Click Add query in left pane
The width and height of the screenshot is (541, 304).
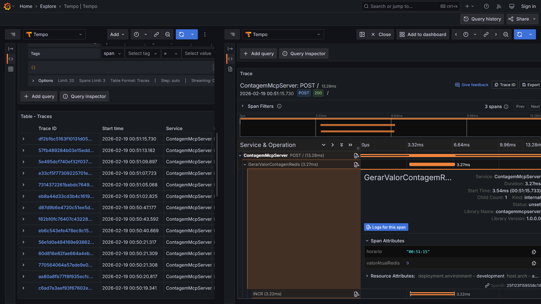pos(39,97)
